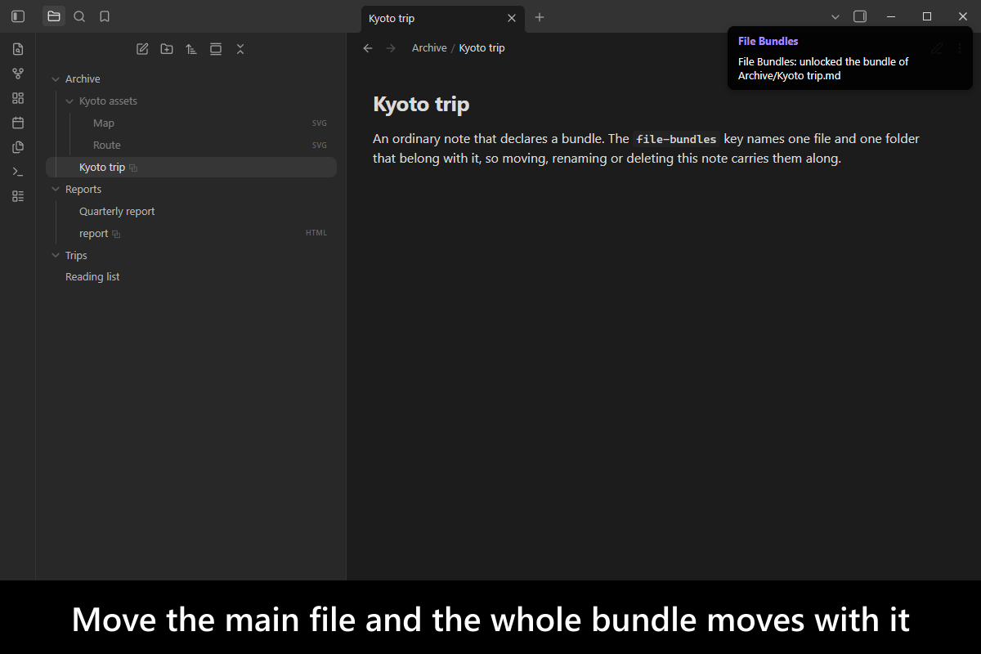Open the search panel icon

[x=79, y=16]
